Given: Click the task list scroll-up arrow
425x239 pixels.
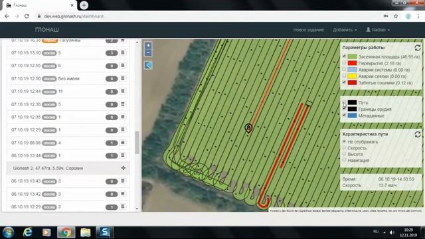Looking at the screenshot, I should [137, 42].
